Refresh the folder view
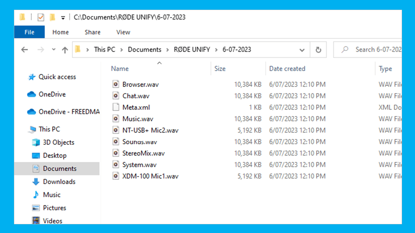Image resolution: width=415 pixels, height=233 pixels. tap(318, 49)
